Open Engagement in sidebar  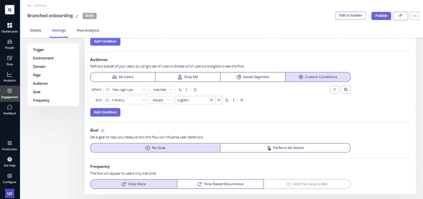(10, 94)
